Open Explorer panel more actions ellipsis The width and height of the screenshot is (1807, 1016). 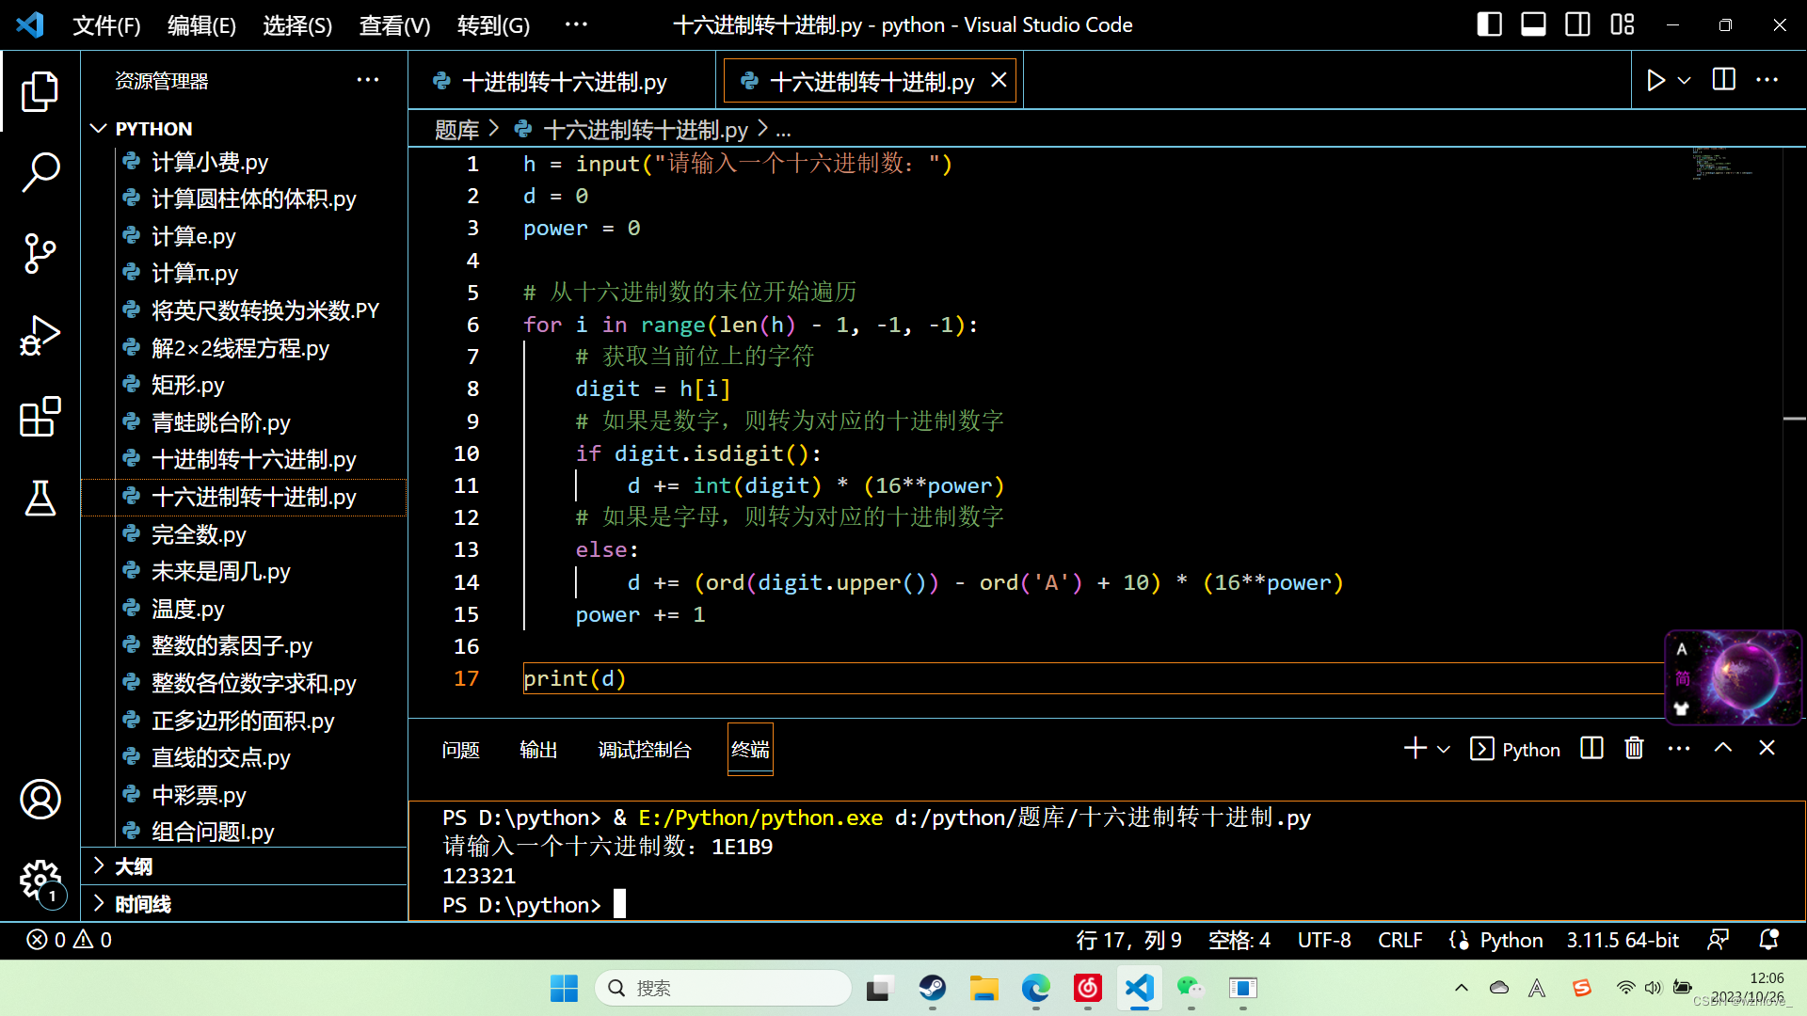pyautogui.click(x=367, y=81)
